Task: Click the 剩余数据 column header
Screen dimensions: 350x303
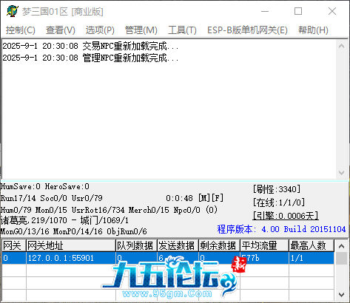Action: [219, 245]
